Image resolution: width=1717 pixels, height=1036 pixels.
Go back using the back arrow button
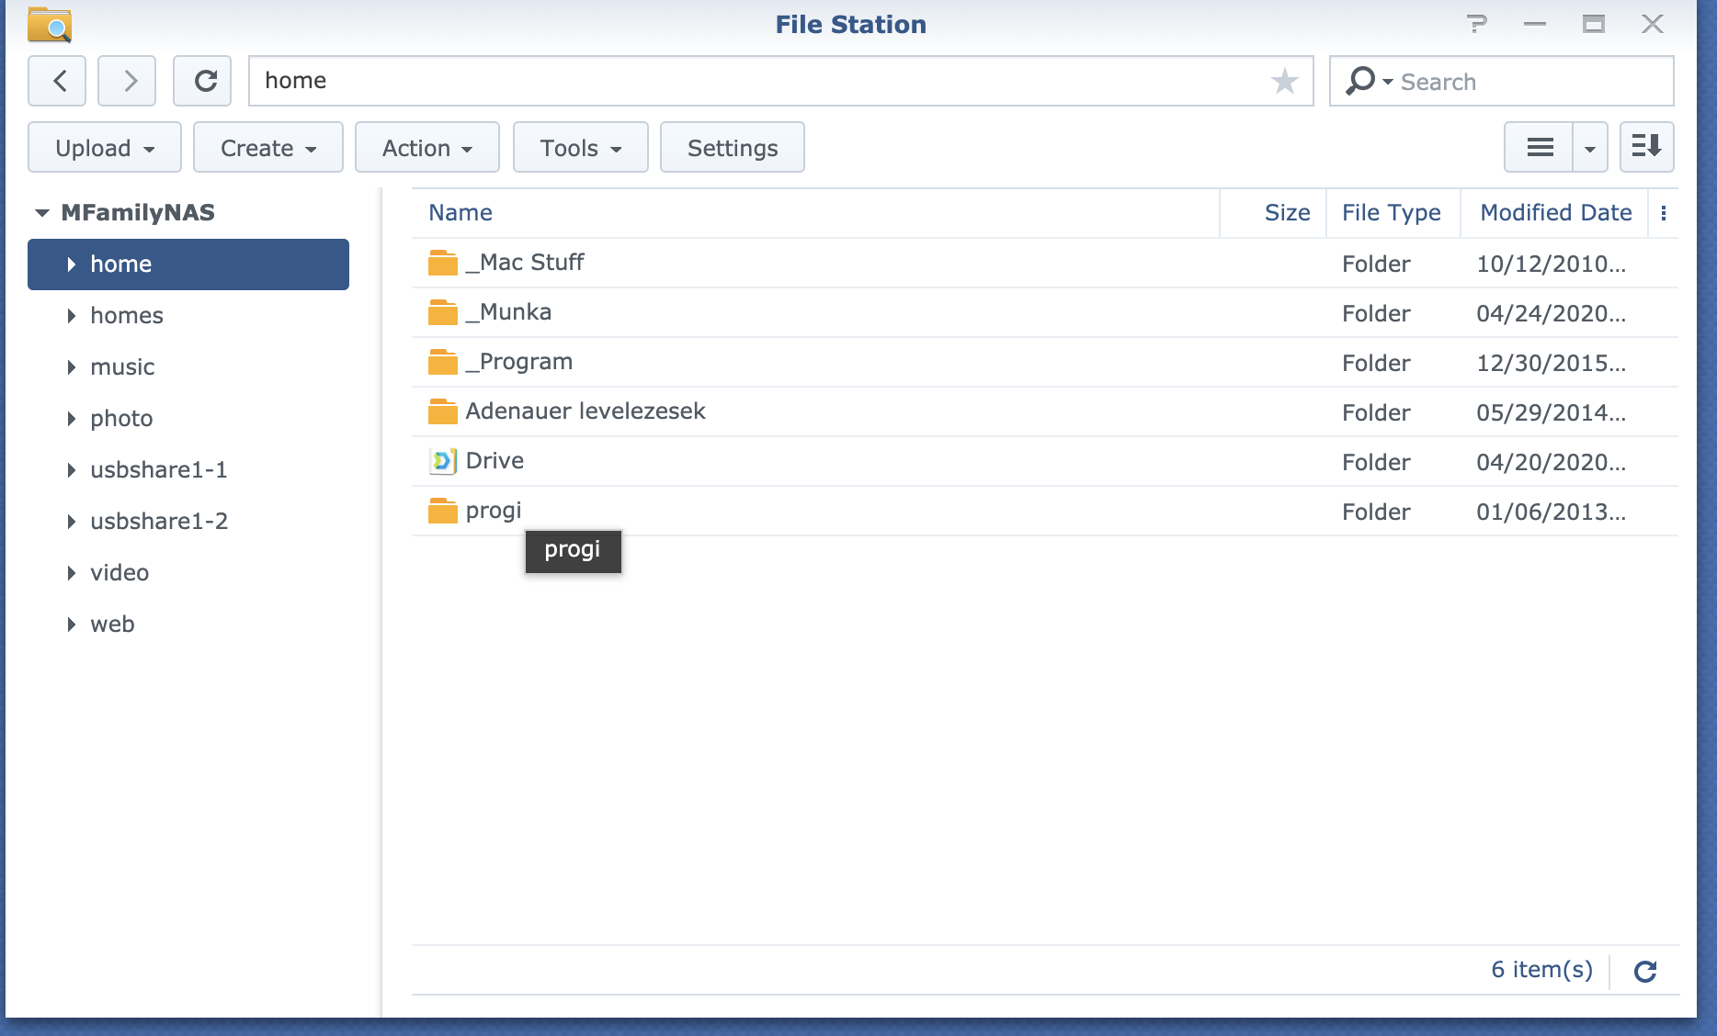(x=57, y=81)
